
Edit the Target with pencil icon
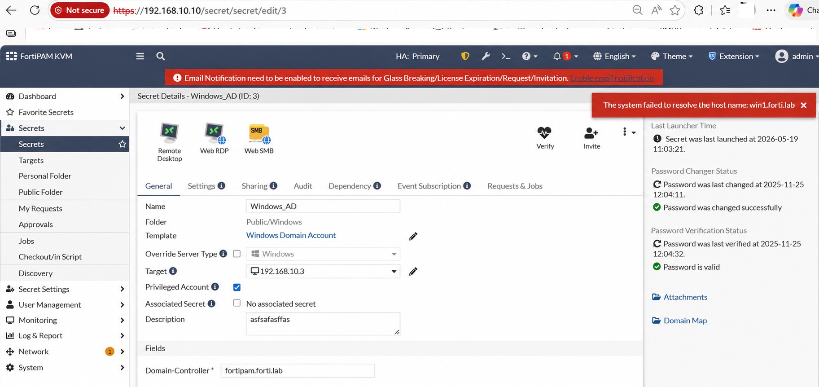(413, 271)
